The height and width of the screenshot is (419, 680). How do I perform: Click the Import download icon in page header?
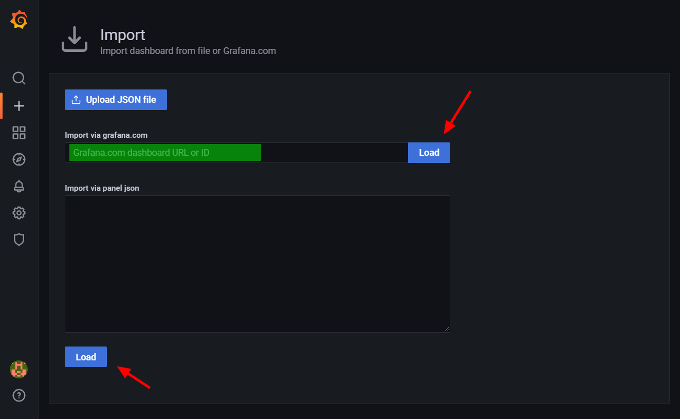[75, 40]
